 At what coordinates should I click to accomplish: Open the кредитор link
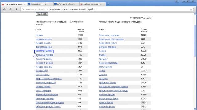pyautogui.click(x=103, y=79)
